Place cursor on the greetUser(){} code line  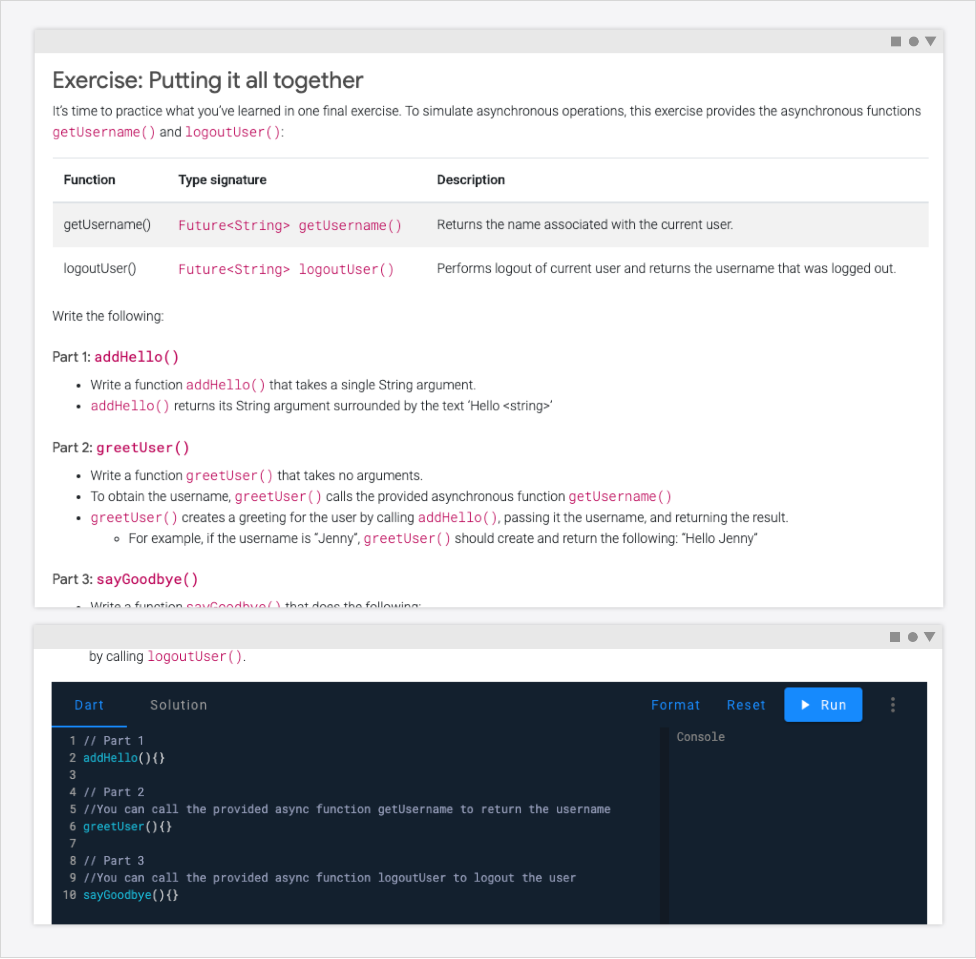[127, 827]
